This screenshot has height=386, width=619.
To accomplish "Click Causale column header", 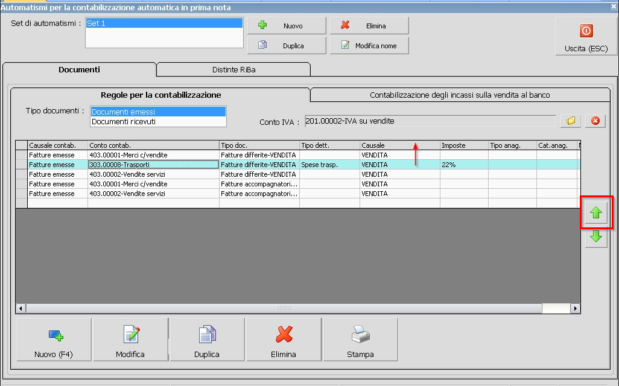I will (400, 145).
